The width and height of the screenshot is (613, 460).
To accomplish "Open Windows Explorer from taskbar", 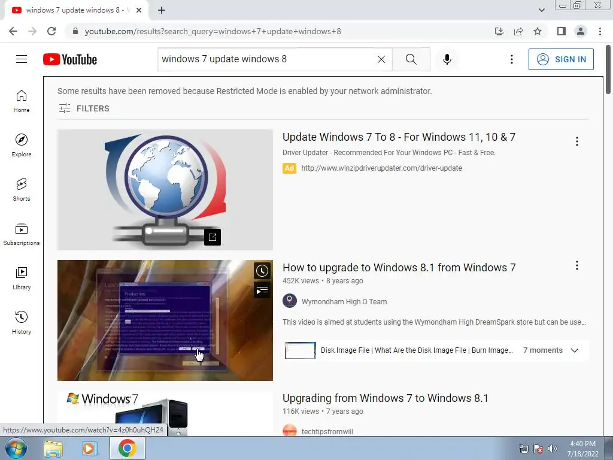I will point(53,449).
